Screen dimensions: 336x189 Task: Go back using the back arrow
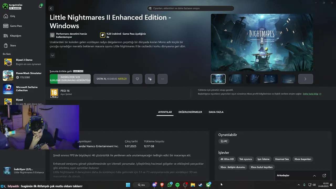(51, 8)
